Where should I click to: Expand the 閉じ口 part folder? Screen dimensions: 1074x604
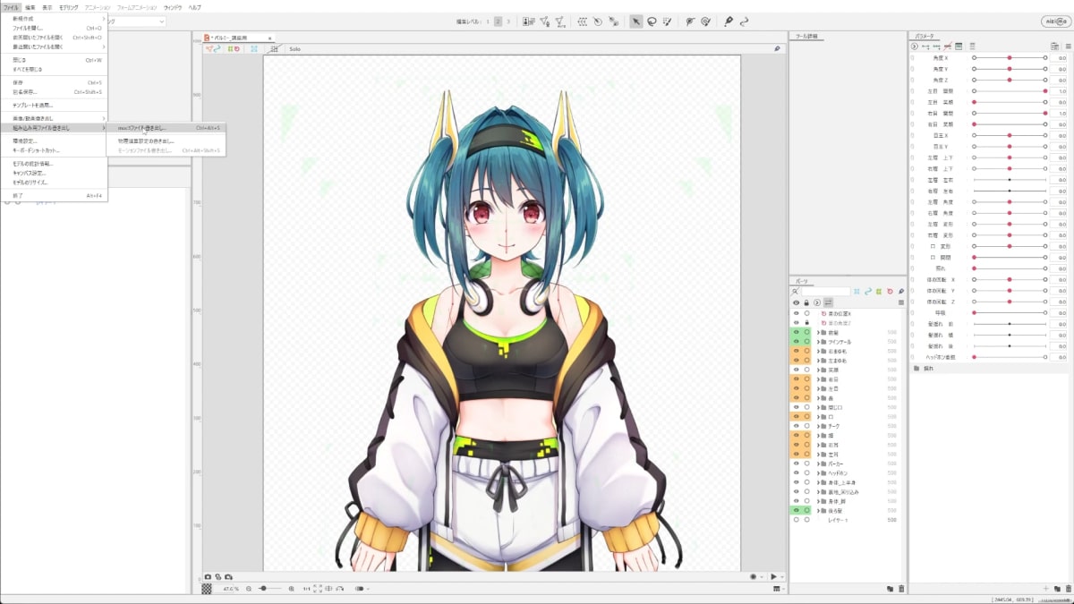coord(818,407)
